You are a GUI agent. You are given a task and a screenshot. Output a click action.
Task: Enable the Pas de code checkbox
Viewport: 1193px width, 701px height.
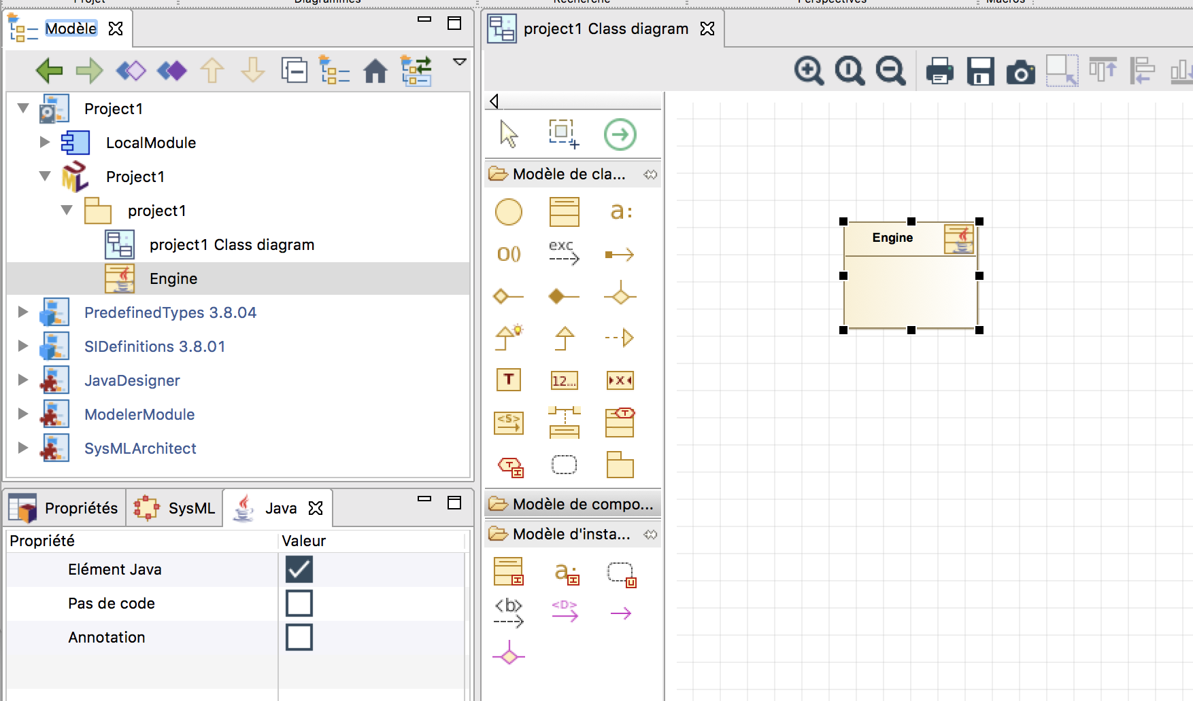click(299, 603)
